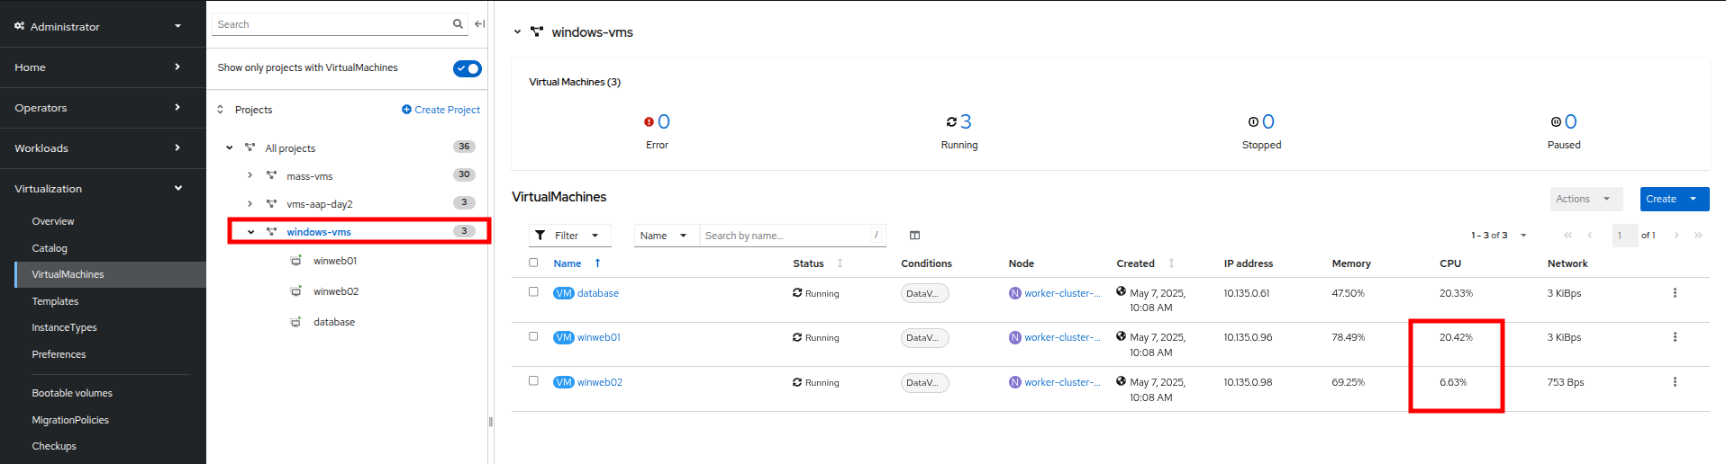Collapse the project tree side panel

480,24
